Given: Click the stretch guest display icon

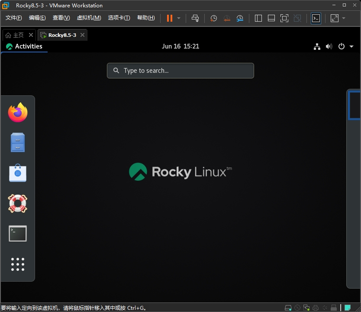Looking at the screenshot, I should click(335, 18).
